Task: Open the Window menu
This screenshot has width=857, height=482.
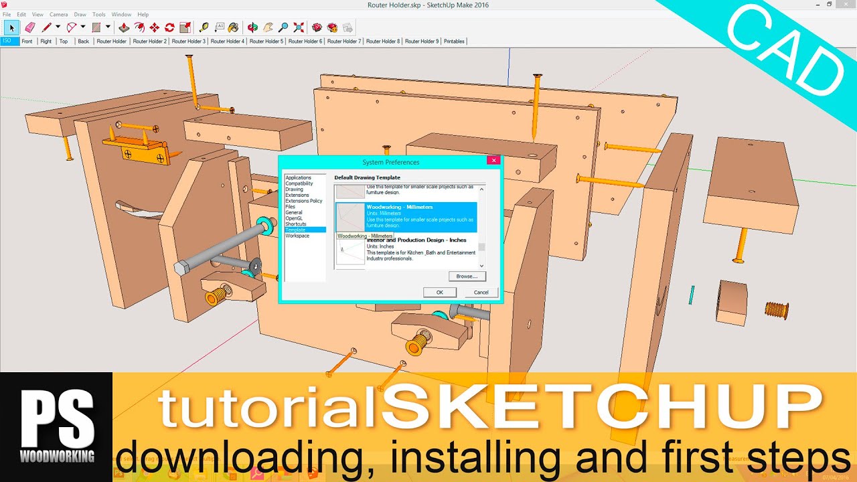Action: click(121, 14)
